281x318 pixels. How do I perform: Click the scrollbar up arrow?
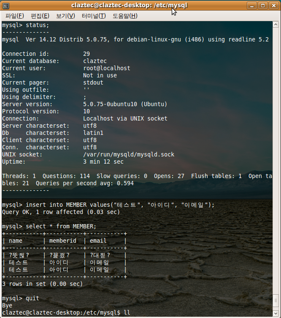pyautogui.click(x=276, y=25)
